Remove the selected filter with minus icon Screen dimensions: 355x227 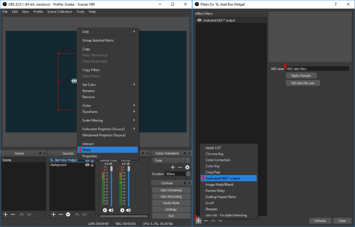pyautogui.click(x=206, y=220)
